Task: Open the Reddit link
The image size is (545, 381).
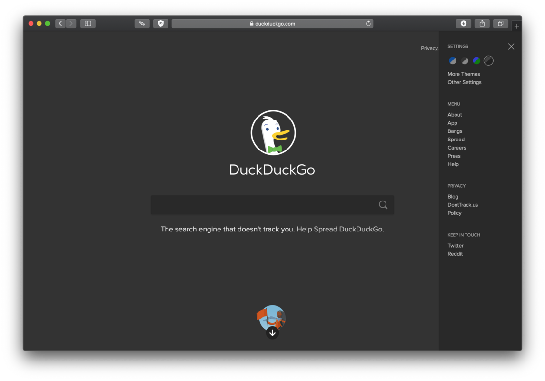Action: (455, 254)
